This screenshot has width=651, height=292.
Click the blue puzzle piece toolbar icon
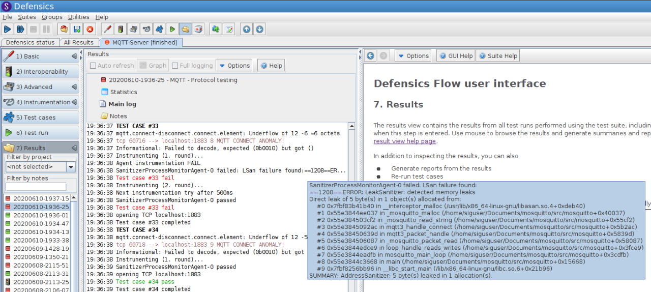(159, 30)
